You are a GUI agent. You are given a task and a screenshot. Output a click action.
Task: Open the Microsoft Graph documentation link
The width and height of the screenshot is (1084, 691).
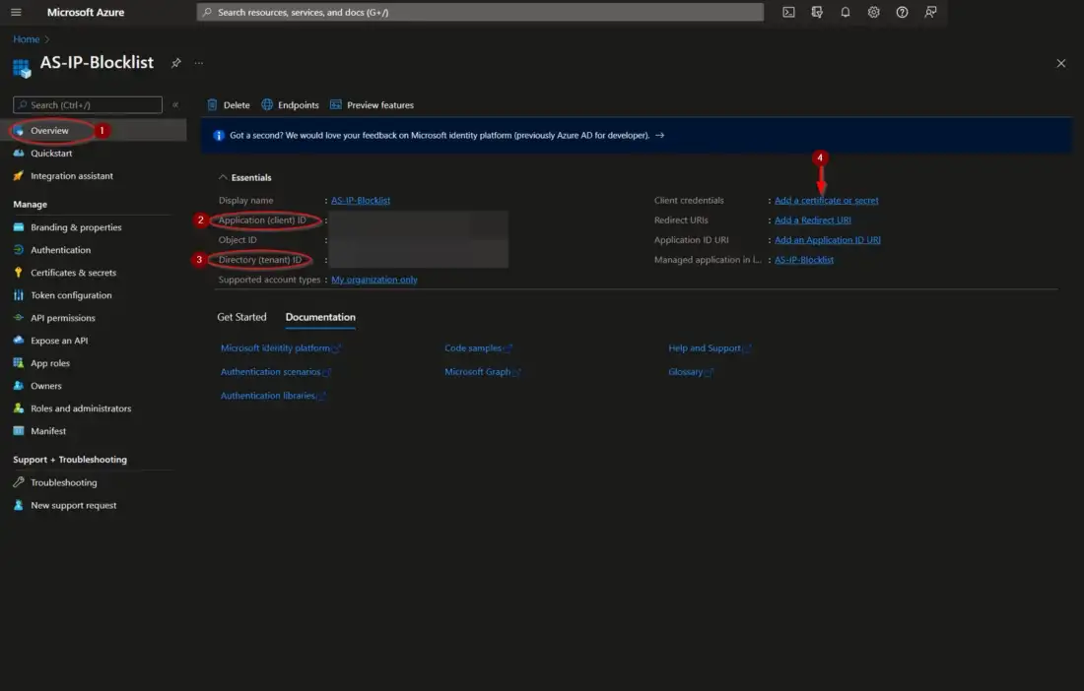point(478,372)
